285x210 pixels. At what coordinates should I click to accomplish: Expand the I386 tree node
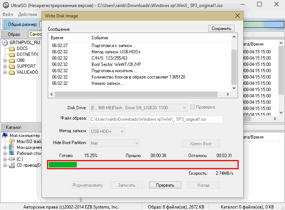point(5,60)
